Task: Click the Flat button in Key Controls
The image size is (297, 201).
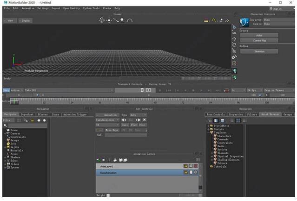Action: point(134,125)
